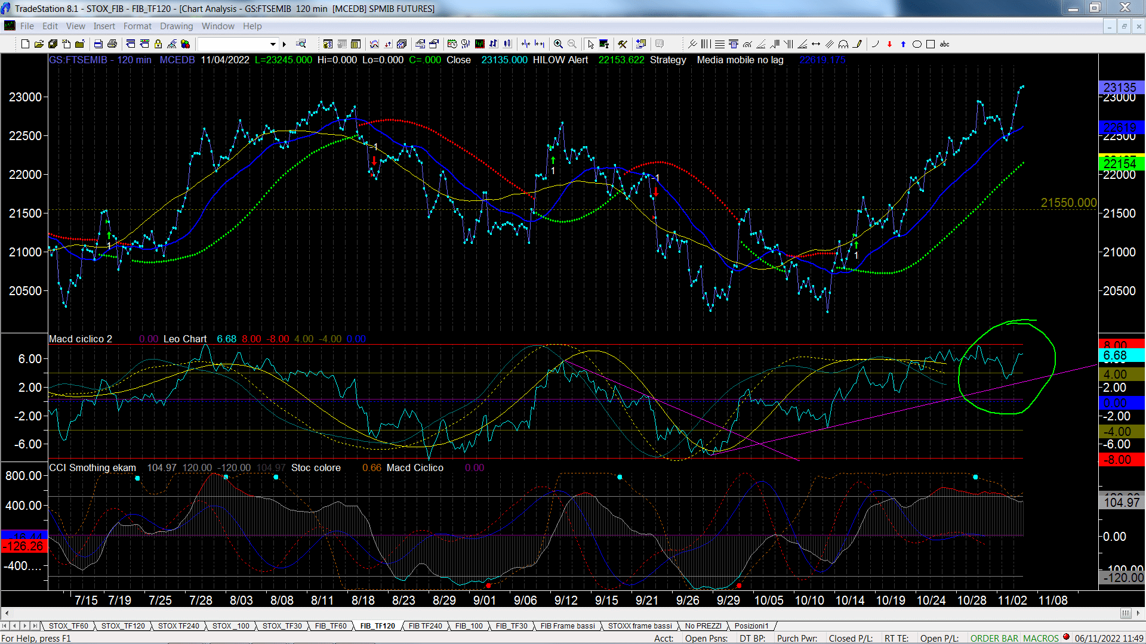Switch to the No PREZZI tab

tap(703, 626)
